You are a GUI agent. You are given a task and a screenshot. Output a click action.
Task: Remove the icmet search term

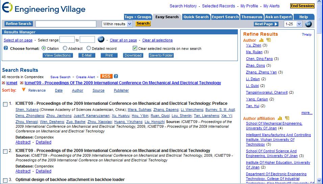(3, 83)
